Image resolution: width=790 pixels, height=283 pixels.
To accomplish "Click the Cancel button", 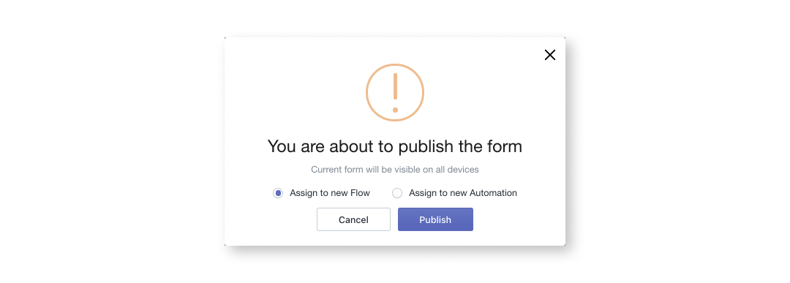I will coord(353,219).
